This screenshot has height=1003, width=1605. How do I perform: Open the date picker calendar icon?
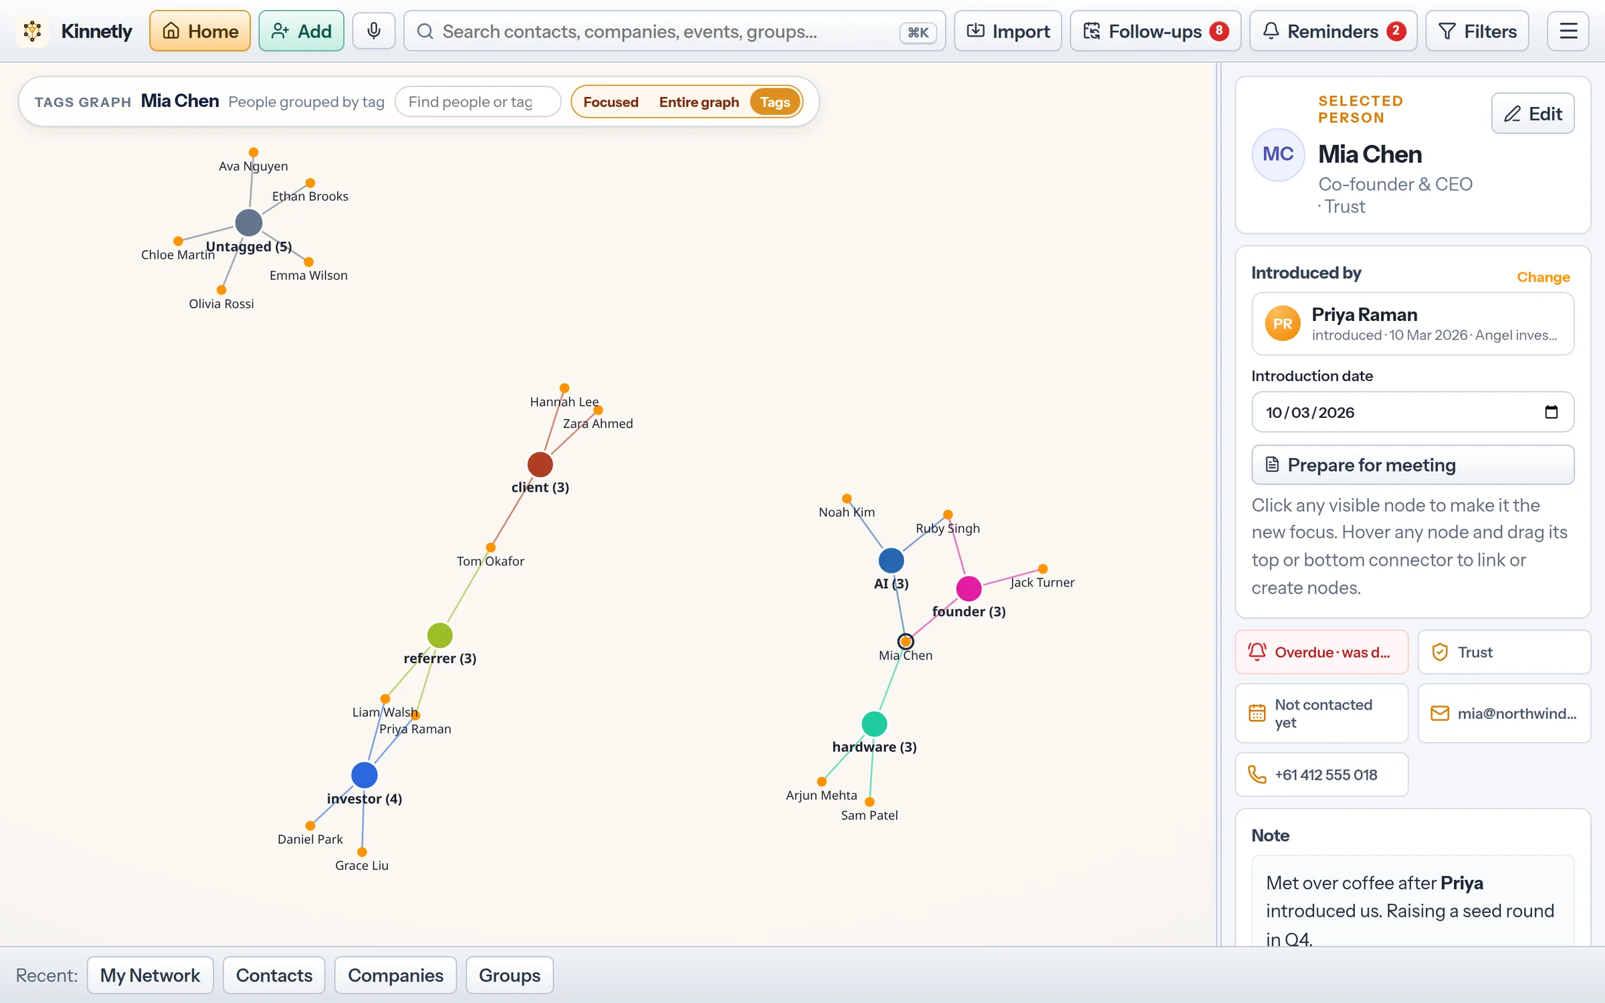click(1551, 412)
